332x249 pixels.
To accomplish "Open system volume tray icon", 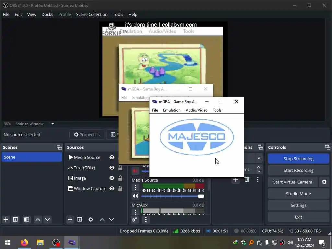I will 290,243.
